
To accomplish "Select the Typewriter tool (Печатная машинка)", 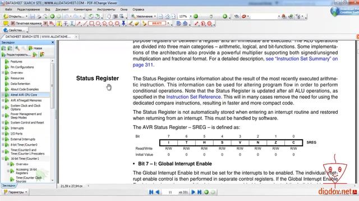I will (26, 23).
